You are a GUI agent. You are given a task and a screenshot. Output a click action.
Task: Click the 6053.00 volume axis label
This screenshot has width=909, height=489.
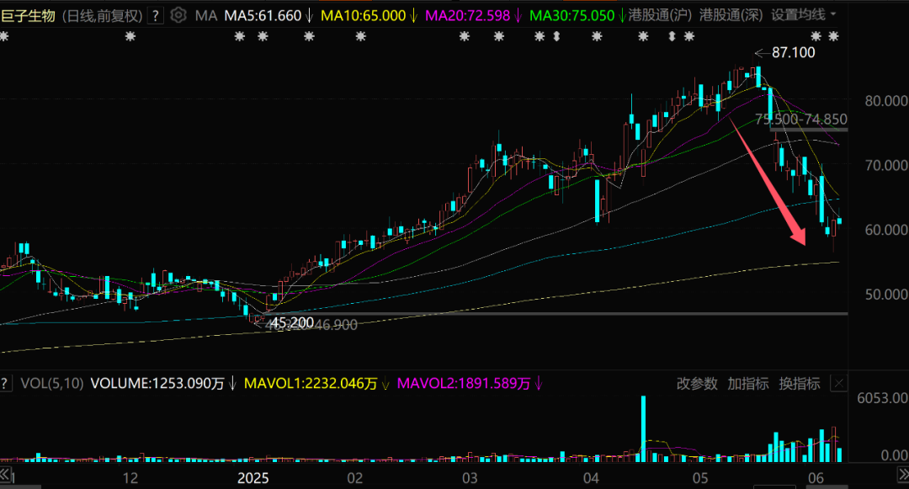(x=882, y=398)
